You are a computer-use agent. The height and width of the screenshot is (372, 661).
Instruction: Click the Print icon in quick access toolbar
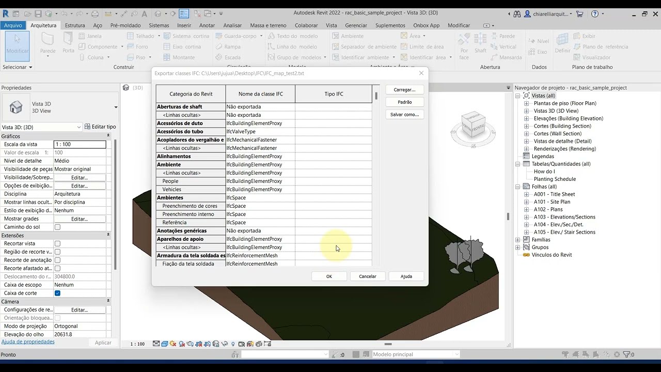tap(95, 14)
